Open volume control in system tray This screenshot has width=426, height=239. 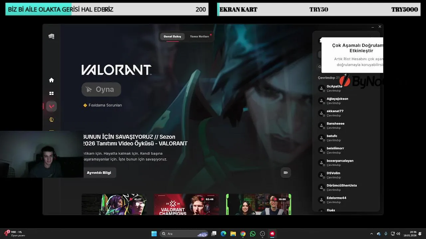click(398, 234)
